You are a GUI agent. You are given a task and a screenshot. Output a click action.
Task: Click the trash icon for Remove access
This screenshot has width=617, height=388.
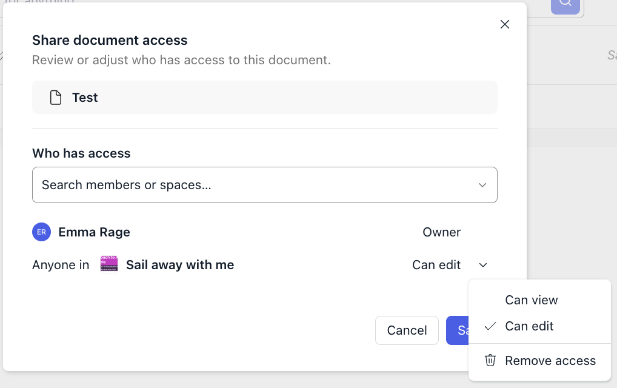(490, 361)
